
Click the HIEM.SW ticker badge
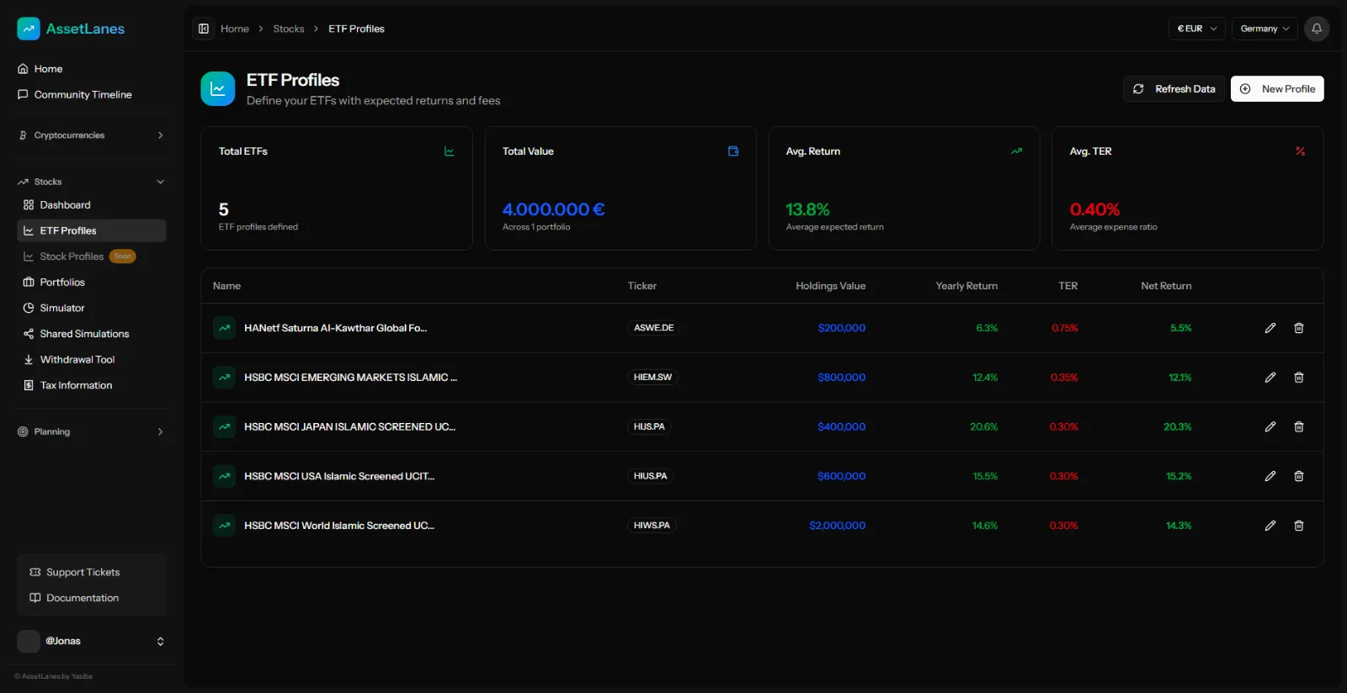point(652,378)
